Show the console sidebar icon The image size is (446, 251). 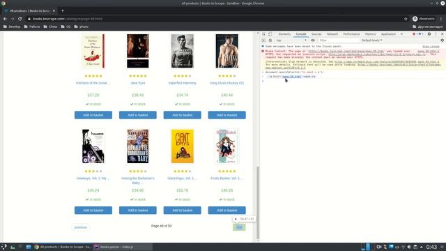(263, 40)
